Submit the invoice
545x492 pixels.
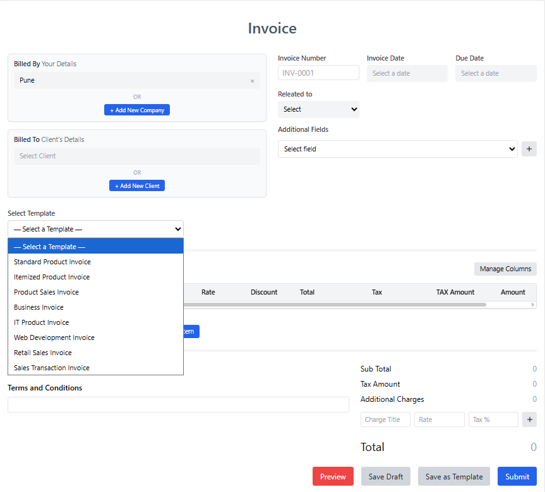click(x=517, y=476)
